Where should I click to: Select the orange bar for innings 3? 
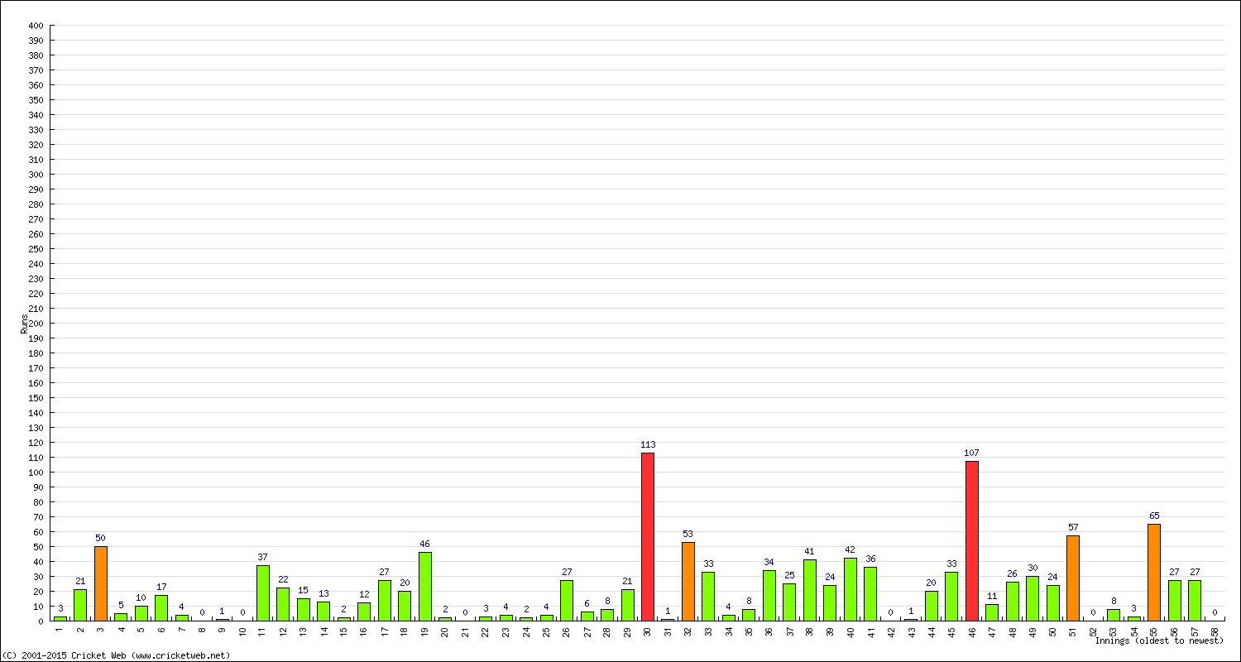(100, 583)
